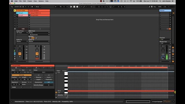
Task: Open 2-track Sampler's Audio To Master dropdown
Action: [39, 41]
